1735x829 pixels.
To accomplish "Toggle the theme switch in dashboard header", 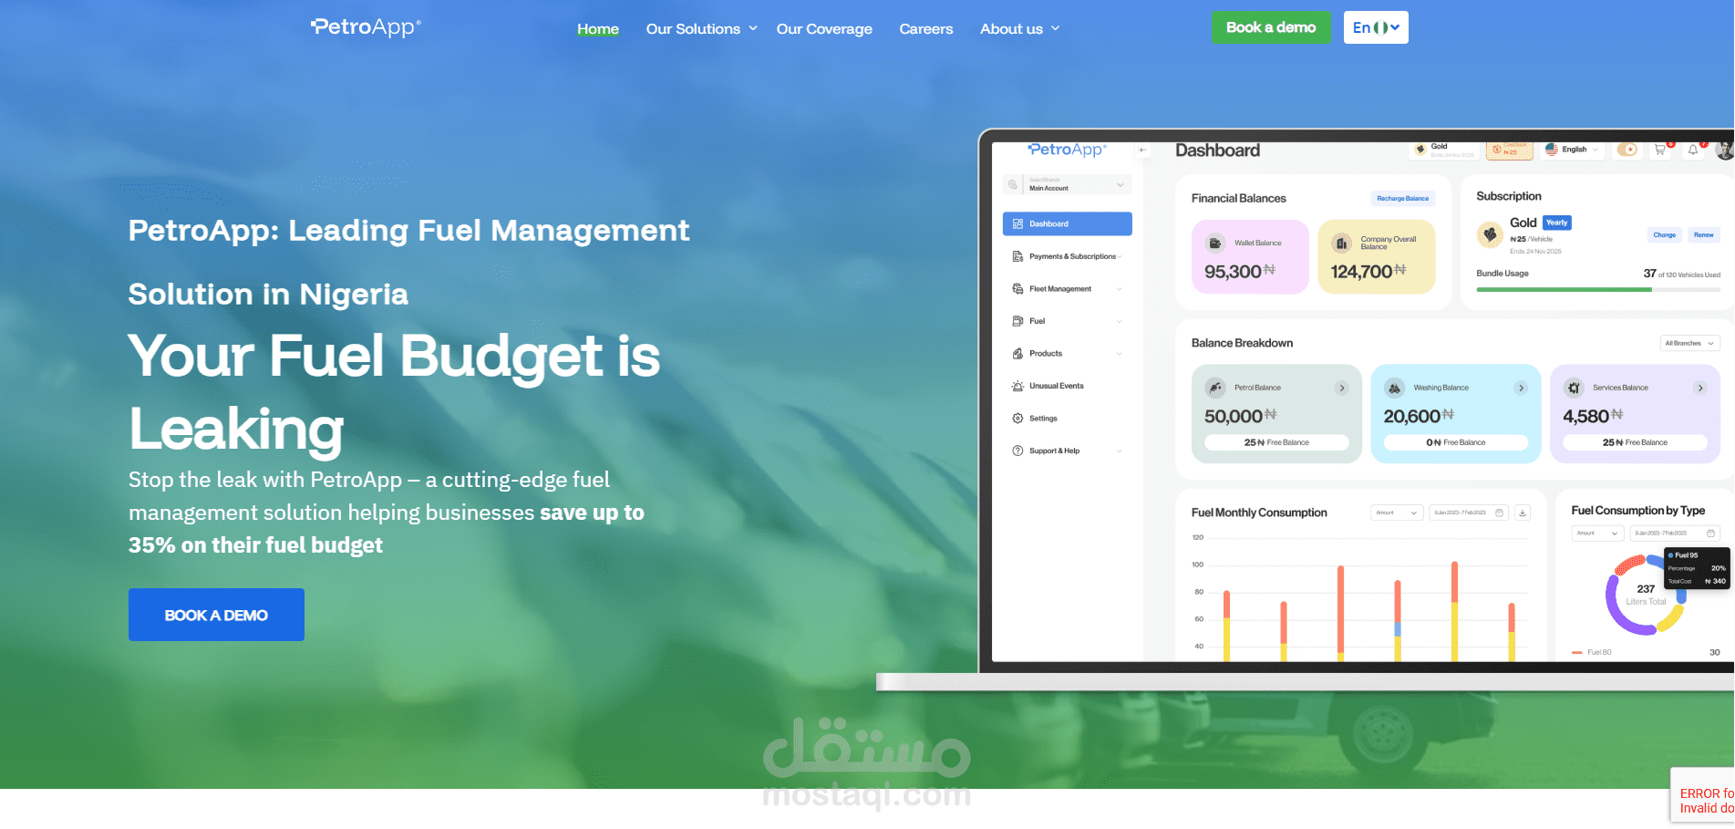I will pyautogui.click(x=1627, y=150).
